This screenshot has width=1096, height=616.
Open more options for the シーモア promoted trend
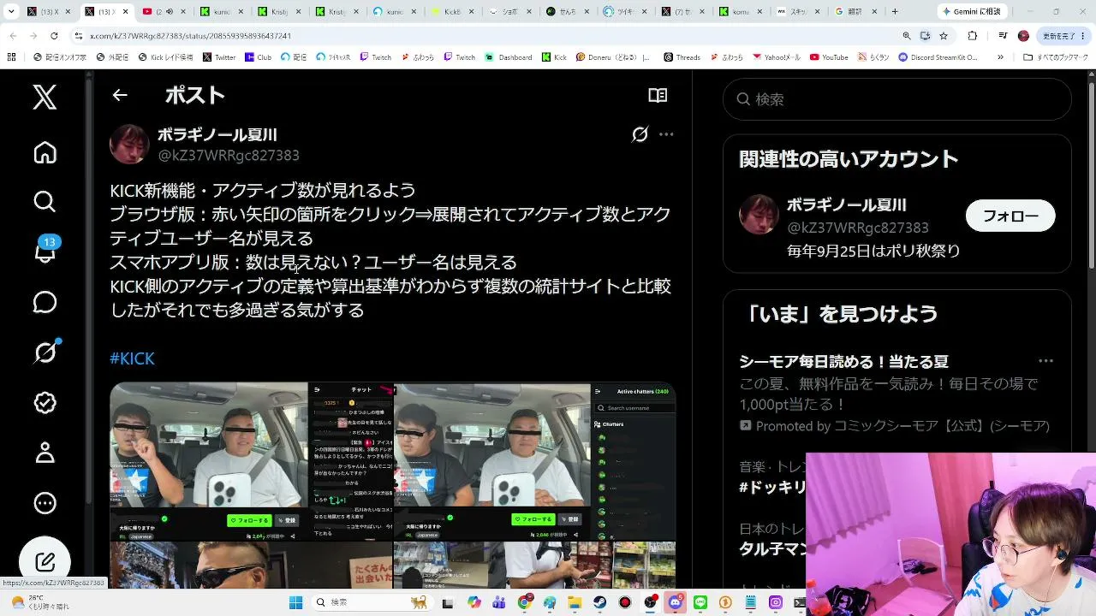tap(1045, 361)
